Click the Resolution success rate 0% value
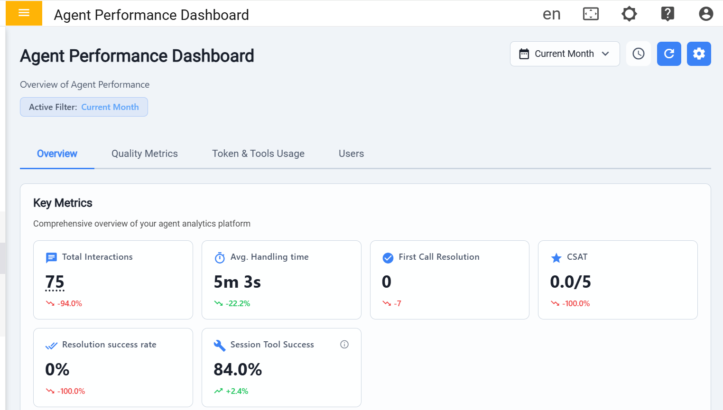This screenshot has width=723, height=410. (x=57, y=370)
